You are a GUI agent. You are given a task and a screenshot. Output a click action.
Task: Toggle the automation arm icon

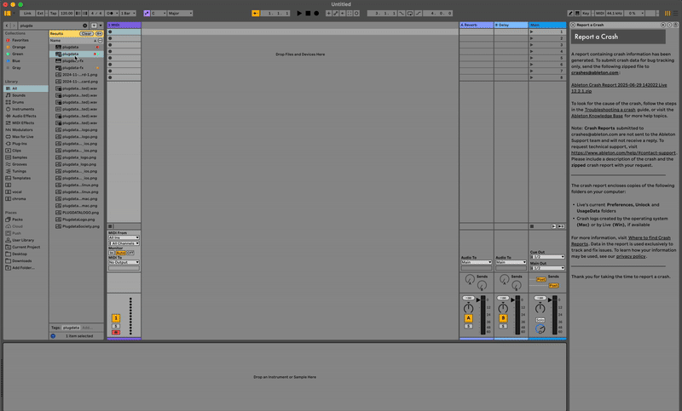click(x=335, y=14)
